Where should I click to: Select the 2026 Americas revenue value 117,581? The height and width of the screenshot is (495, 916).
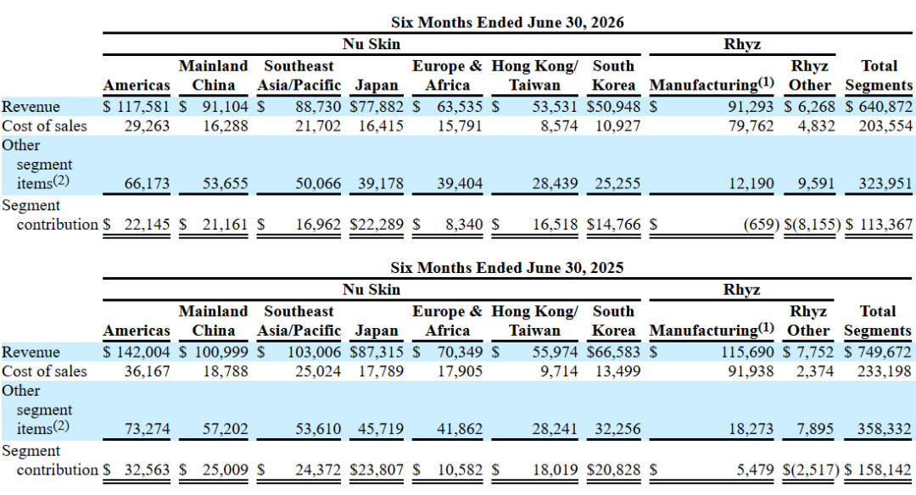pos(143,107)
